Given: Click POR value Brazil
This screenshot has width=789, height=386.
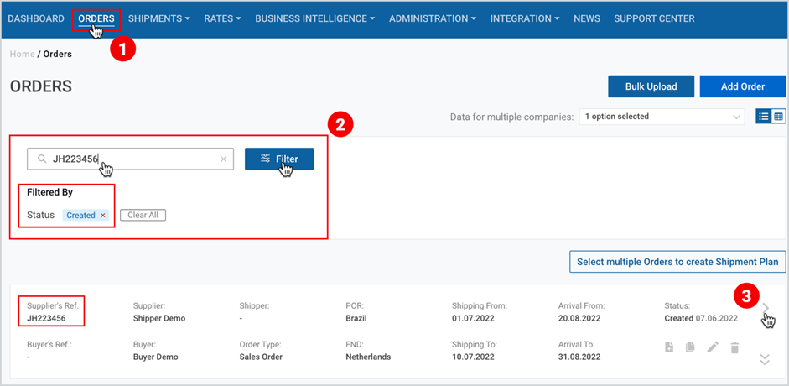Looking at the screenshot, I should pyautogui.click(x=356, y=319).
